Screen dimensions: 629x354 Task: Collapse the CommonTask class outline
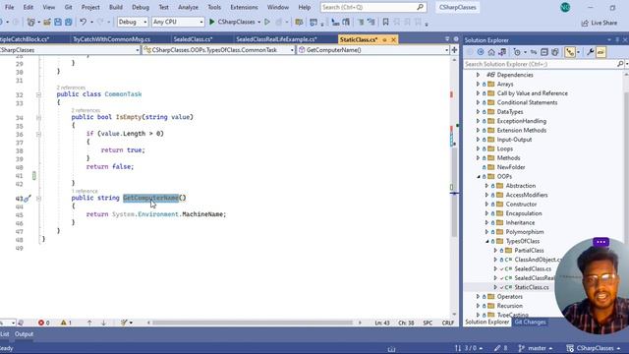tap(38, 94)
